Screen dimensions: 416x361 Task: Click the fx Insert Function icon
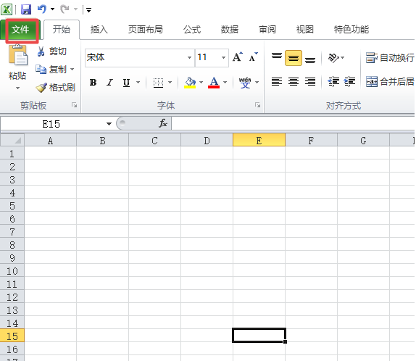163,123
